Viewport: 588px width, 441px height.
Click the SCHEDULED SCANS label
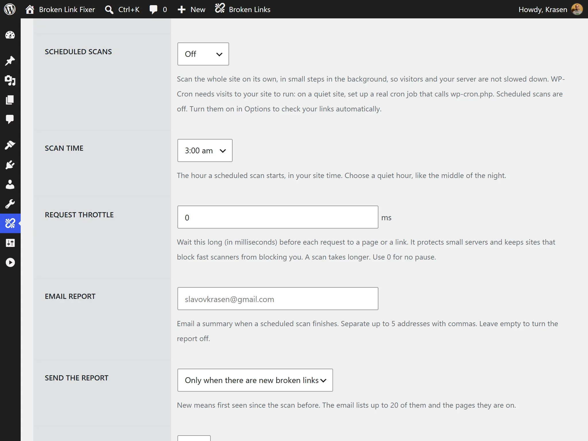[x=78, y=52]
